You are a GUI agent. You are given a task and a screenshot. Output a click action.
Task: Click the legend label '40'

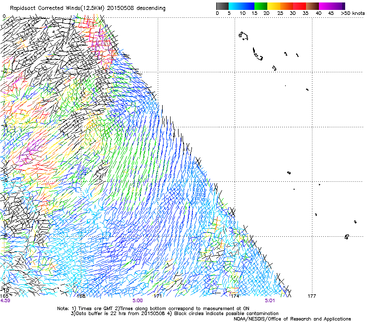[x=318, y=13]
